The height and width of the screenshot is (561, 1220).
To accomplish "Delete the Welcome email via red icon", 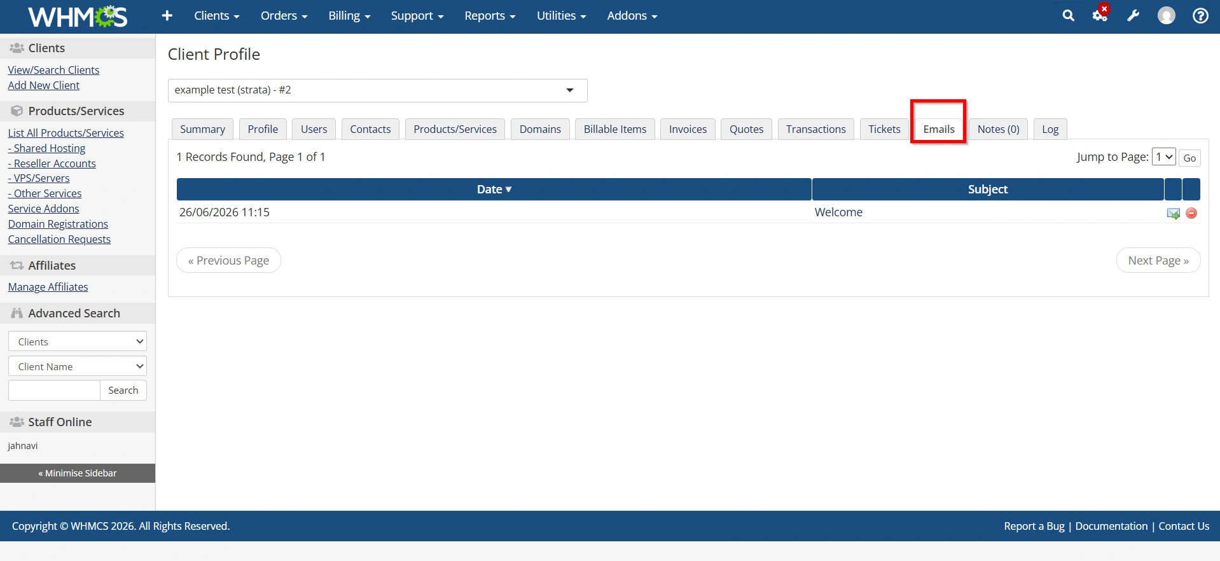I will coord(1191,213).
